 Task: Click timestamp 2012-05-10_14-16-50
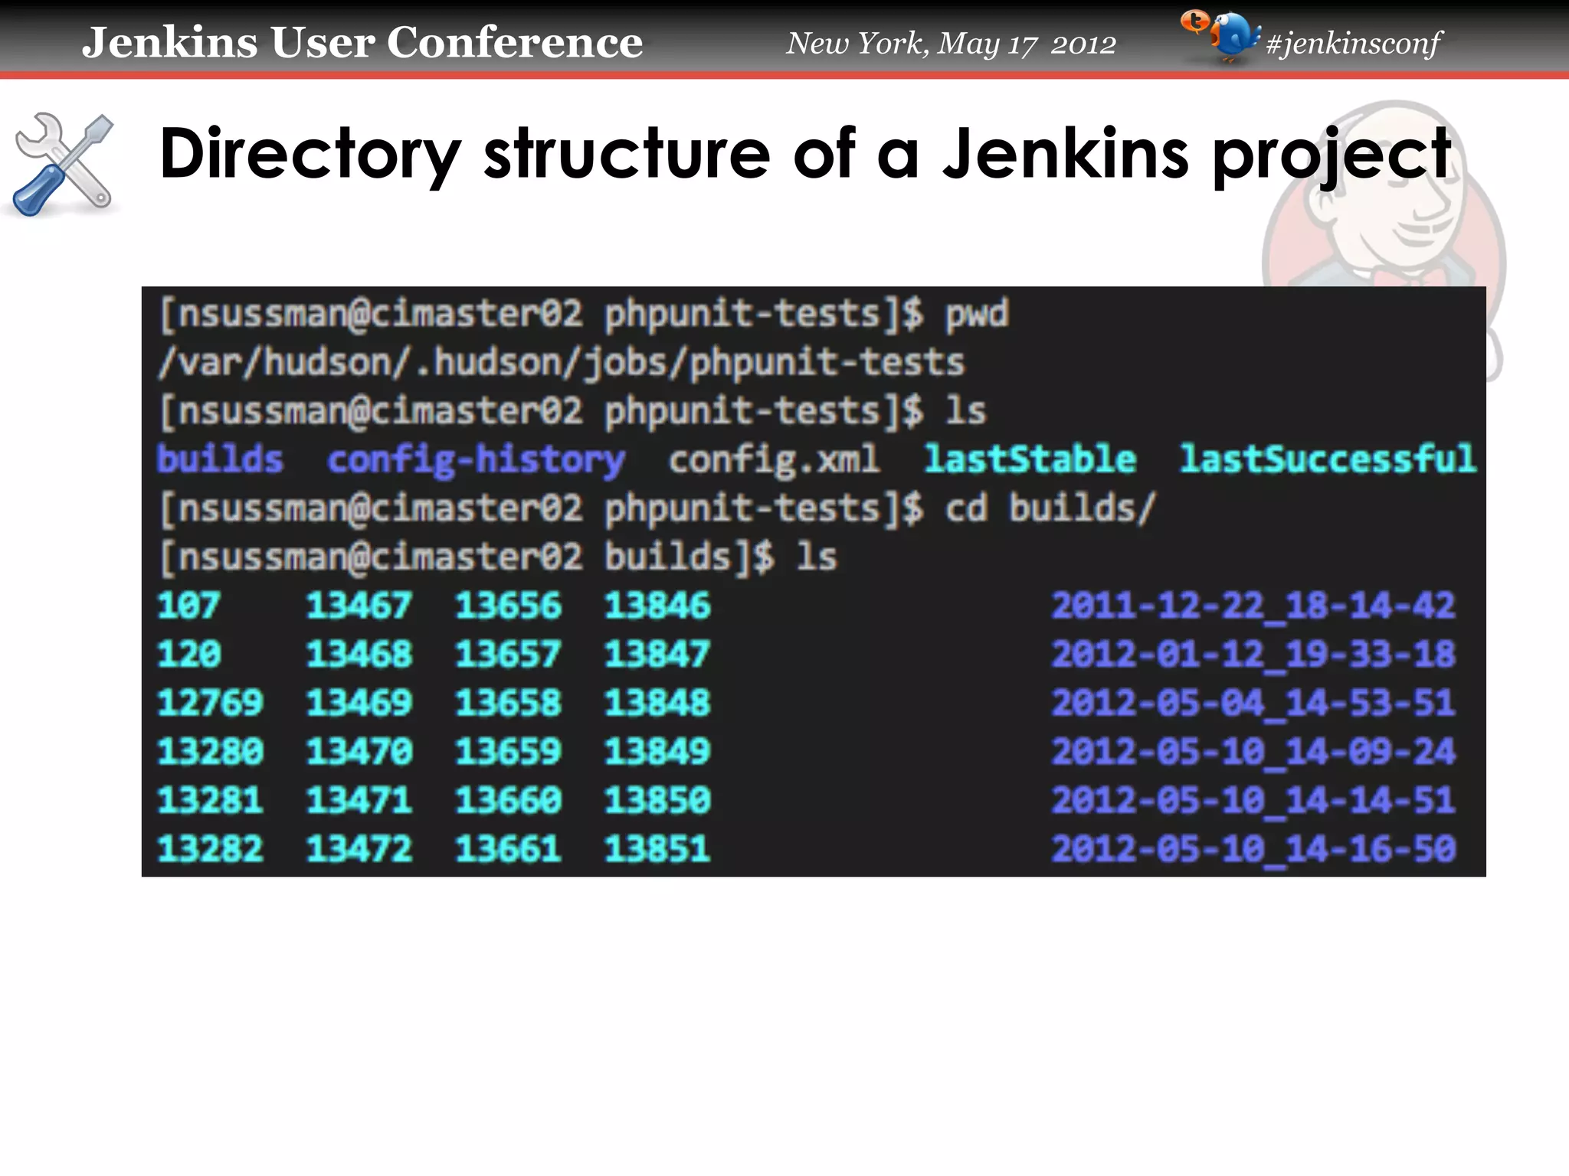1253,850
